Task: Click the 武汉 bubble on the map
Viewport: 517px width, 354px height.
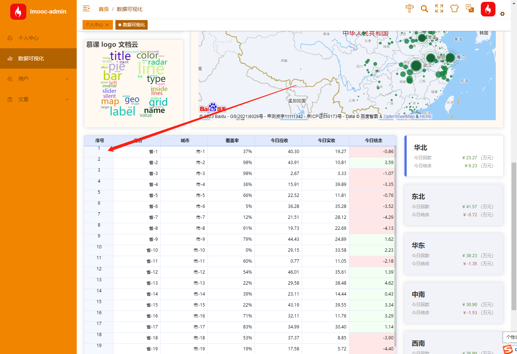Action: tap(416, 66)
